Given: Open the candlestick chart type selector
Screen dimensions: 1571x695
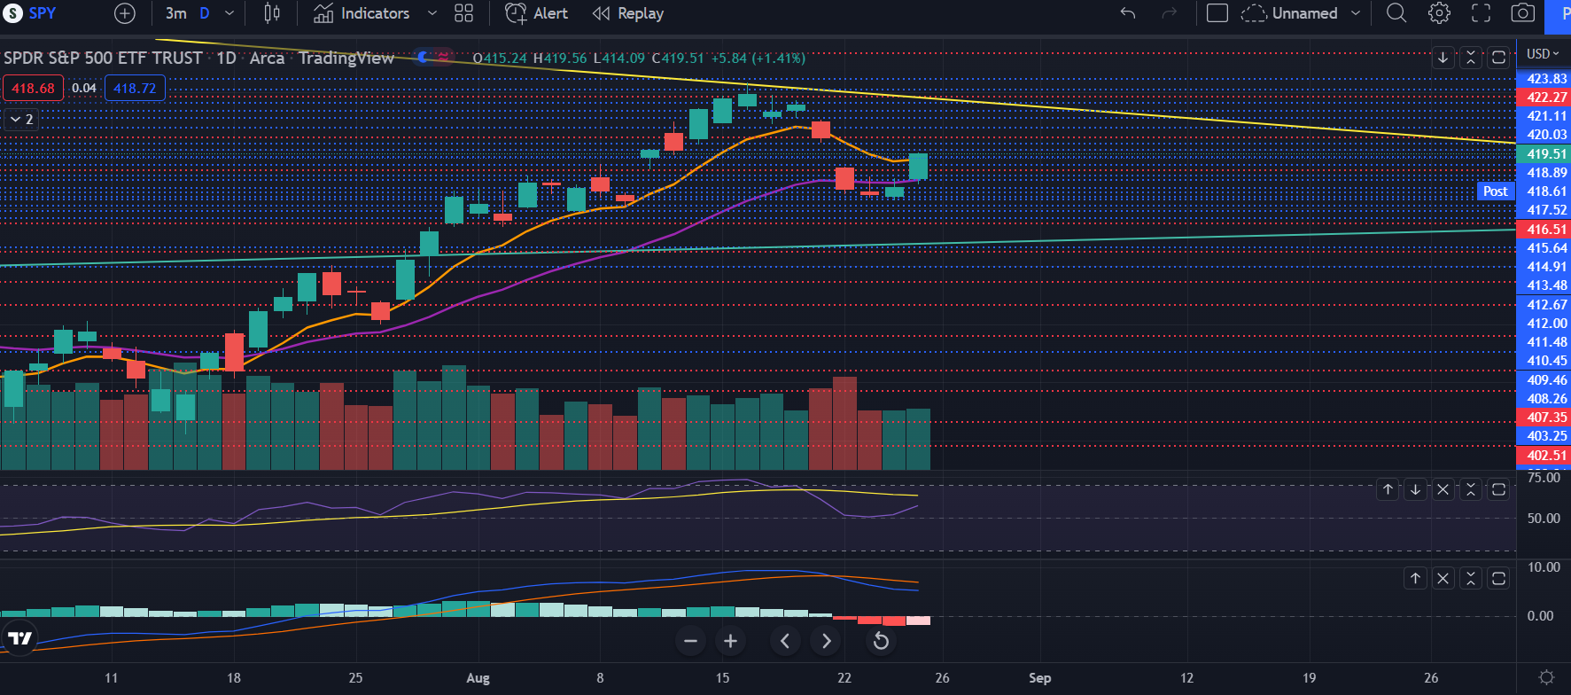Looking at the screenshot, I should tap(272, 13).
